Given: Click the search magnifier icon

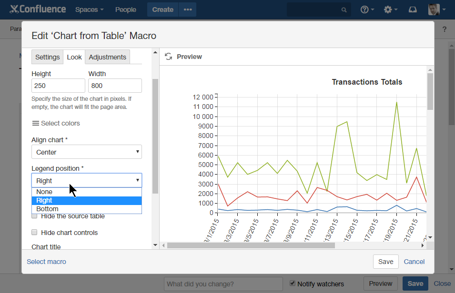Looking at the screenshot, I should coord(344,10).
